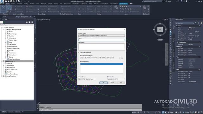Image resolution: width=203 pixels, height=114 pixels.
Task: Close the New Data Shortcut Folder dialog
Action: (124, 29)
